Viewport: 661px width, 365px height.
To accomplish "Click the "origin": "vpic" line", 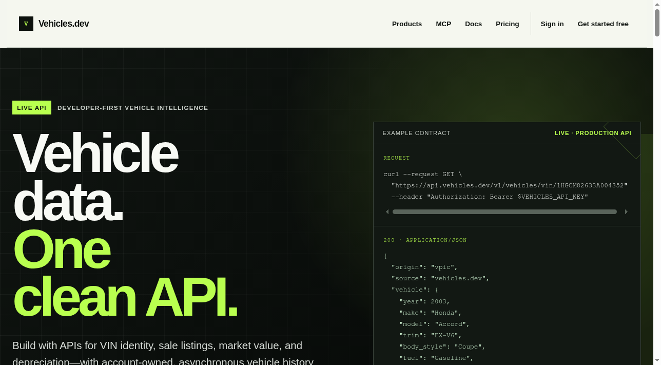I will click(x=424, y=267).
